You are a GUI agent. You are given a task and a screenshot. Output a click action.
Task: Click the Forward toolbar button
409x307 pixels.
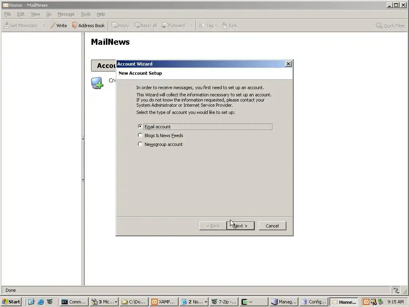[x=173, y=25]
